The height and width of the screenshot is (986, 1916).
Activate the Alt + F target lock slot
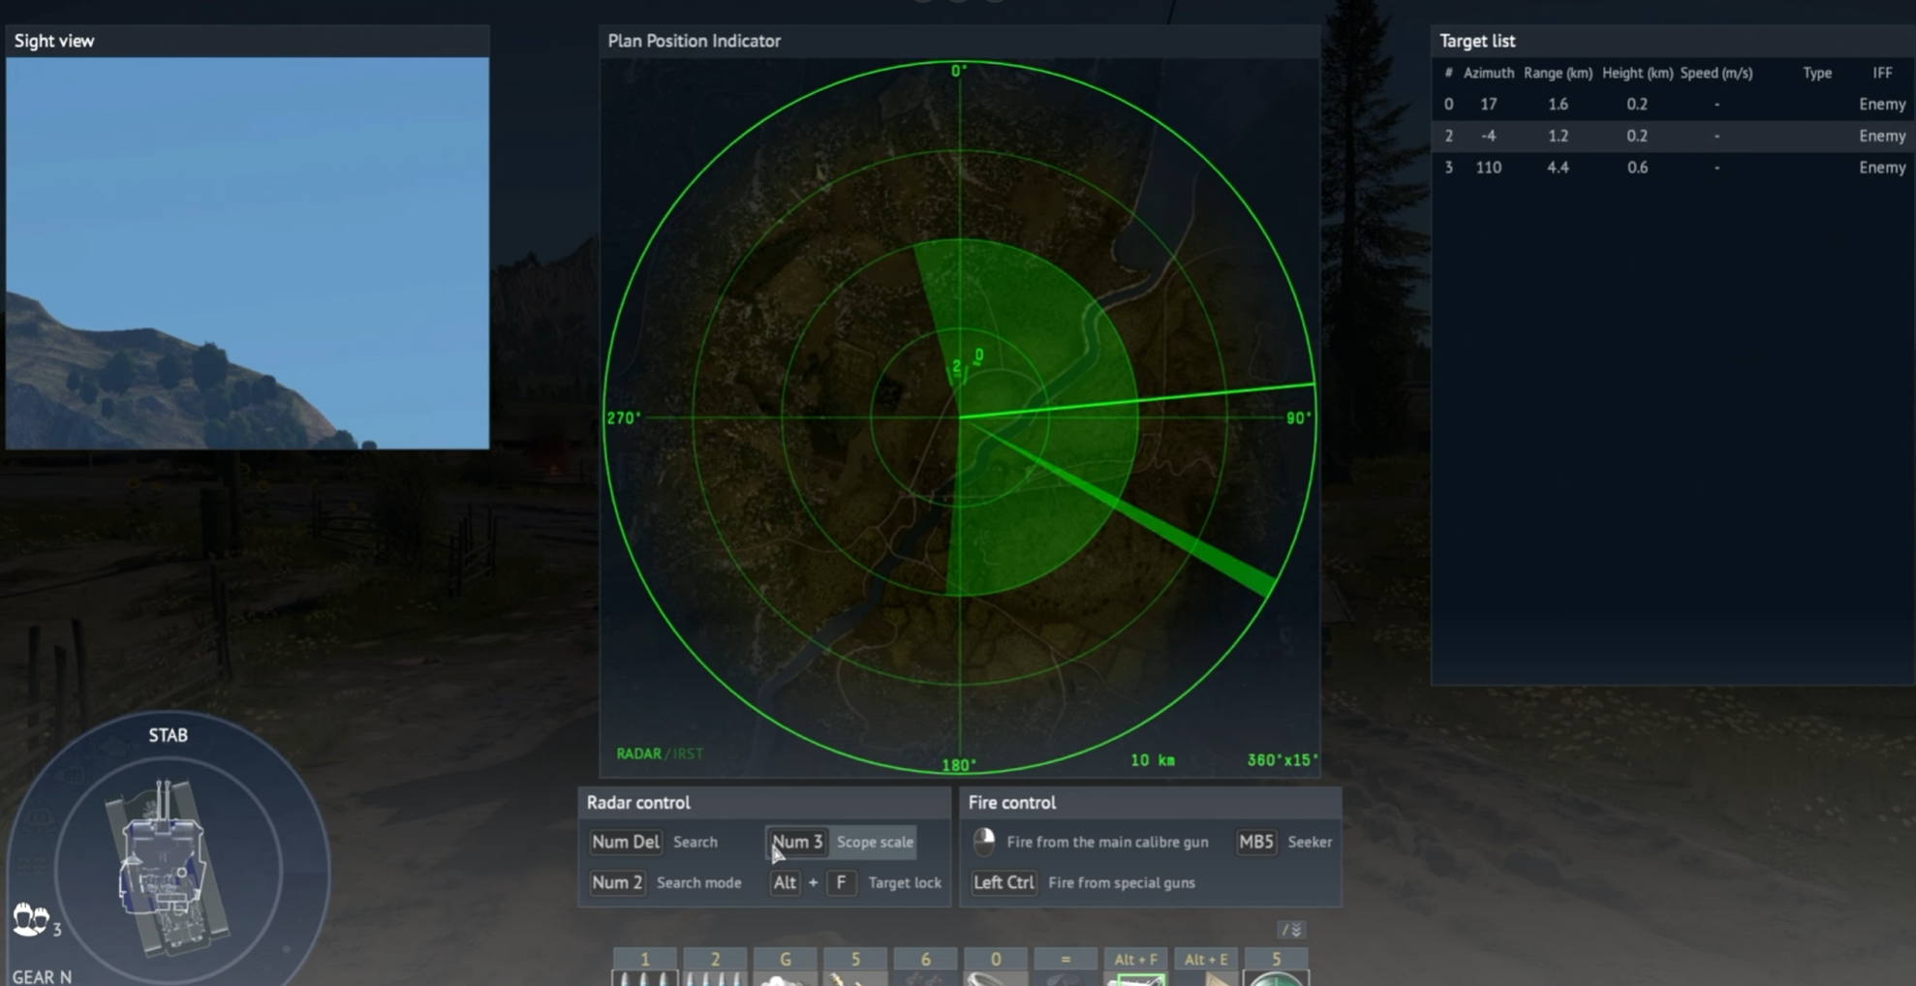1136,968
